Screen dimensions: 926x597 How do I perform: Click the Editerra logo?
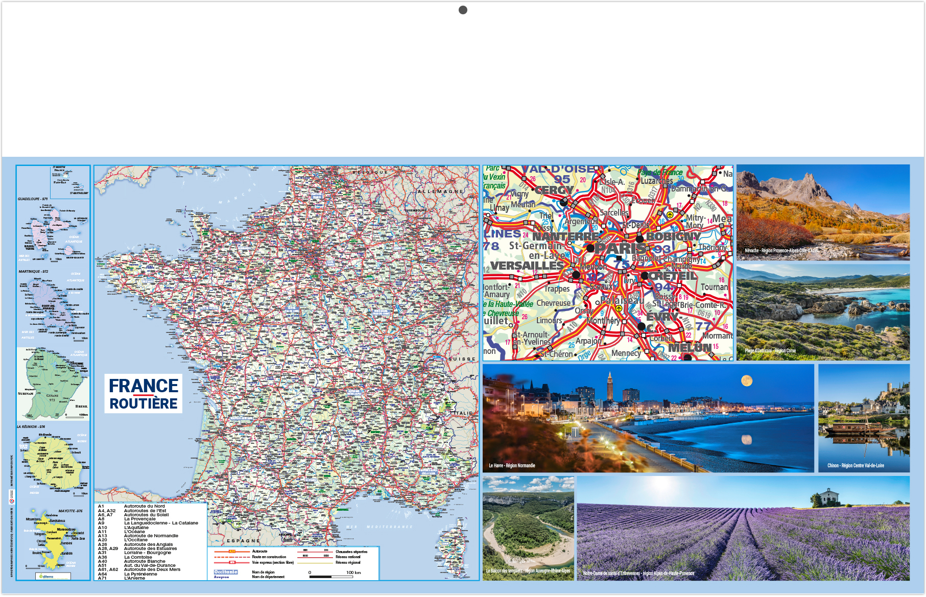[53, 576]
